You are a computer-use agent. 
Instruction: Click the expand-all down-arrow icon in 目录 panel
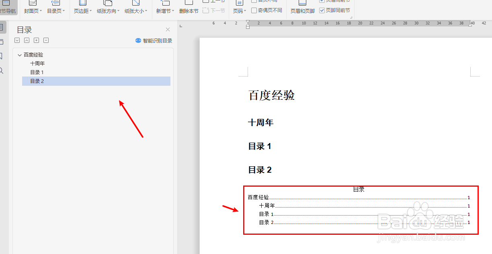[17, 40]
